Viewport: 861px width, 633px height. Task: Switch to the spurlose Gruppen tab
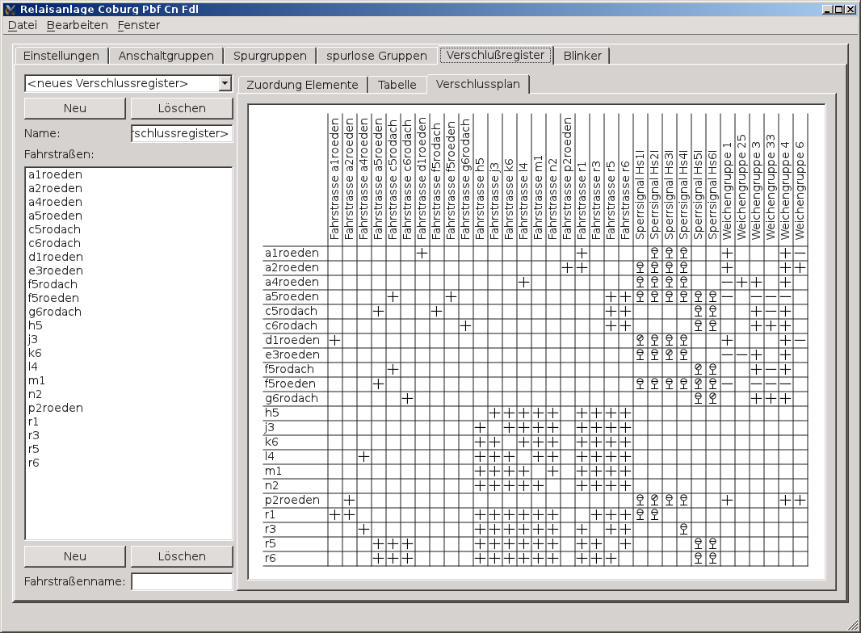(x=376, y=56)
